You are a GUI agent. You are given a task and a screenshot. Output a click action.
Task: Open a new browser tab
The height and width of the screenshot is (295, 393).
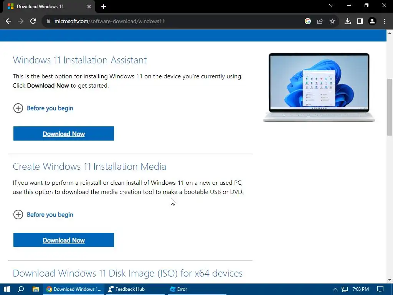pos(104,7)
